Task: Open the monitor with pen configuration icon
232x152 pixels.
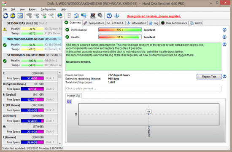Action: (93, 16)
